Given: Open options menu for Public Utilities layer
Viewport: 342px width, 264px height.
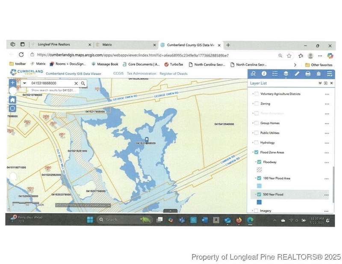Looking at the screenshot, I should click(x=327, y=133).
